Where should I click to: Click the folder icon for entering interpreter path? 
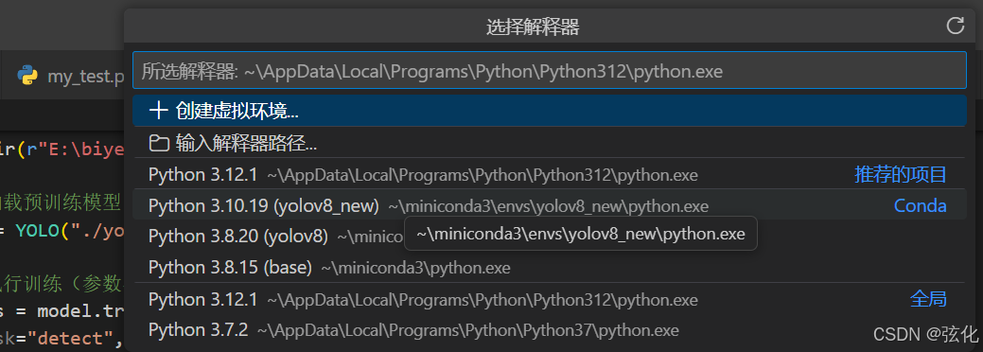click(159, 144)
